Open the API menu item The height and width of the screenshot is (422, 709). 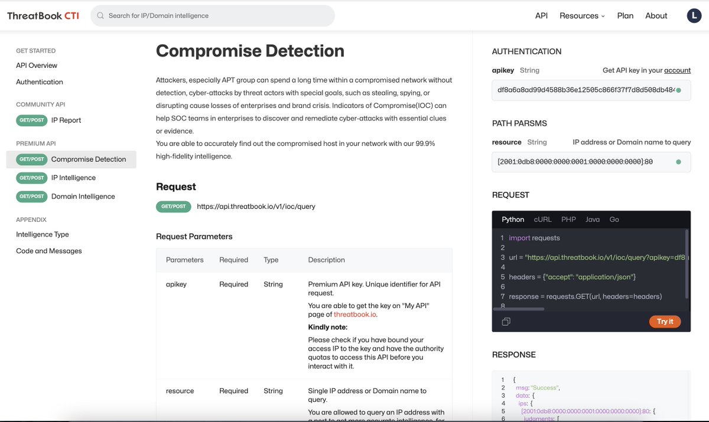[x=541, y=15]
